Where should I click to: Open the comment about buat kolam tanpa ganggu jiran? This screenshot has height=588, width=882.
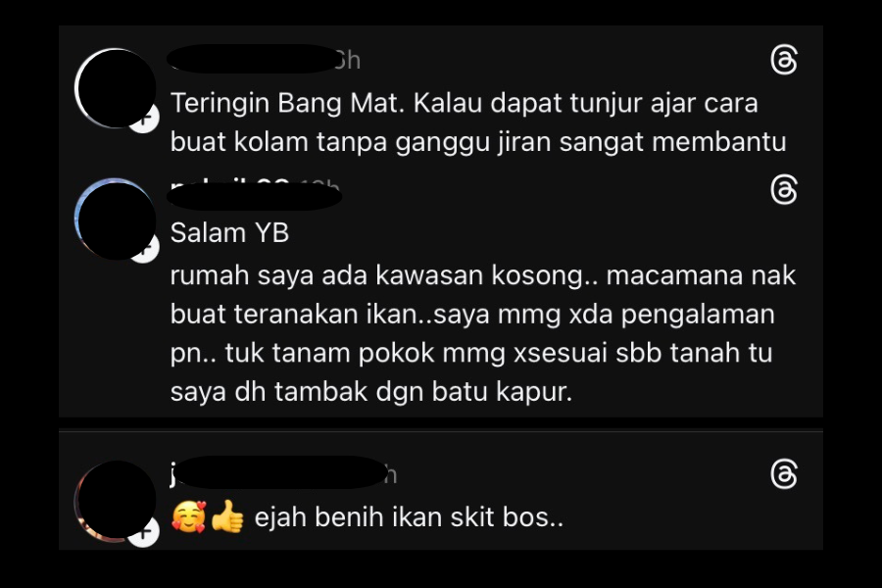[478, 122]
